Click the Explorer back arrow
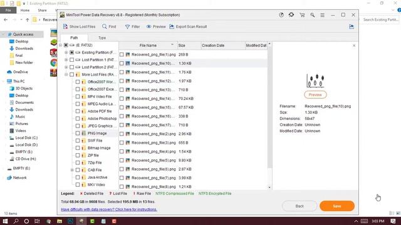The width and height of the screenshot is (401, 225). coord(6,19)
